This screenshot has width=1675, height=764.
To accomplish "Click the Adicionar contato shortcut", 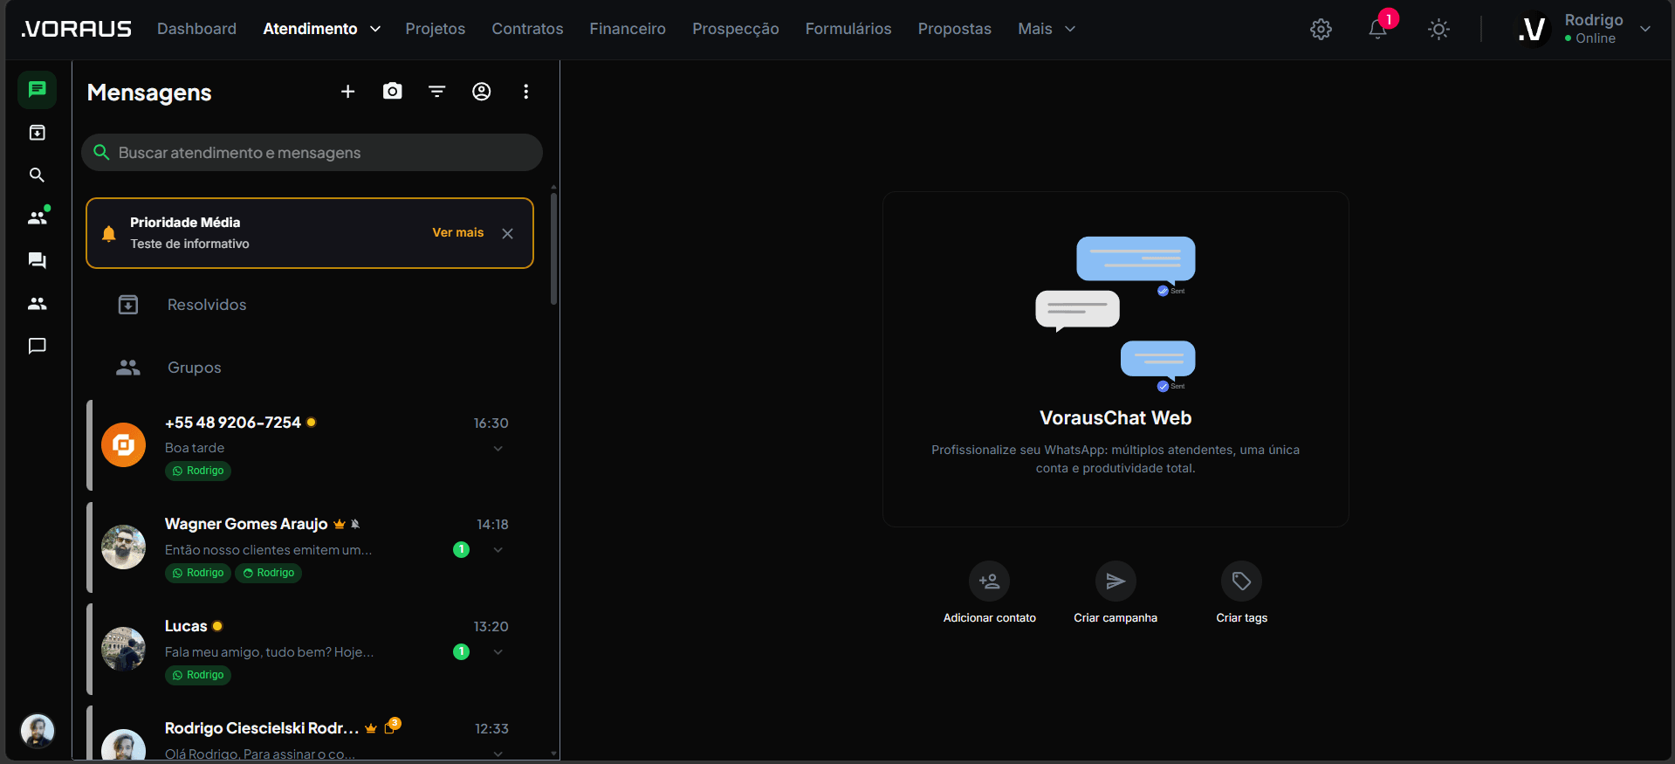I will [x=990, y=593].
